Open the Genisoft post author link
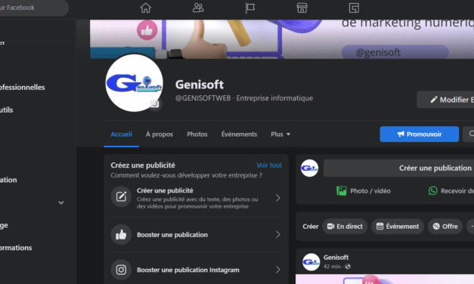Screen dimensions: 474x284 [x=336, y=258]
